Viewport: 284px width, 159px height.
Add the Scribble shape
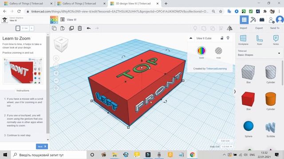tap(271, 128)
